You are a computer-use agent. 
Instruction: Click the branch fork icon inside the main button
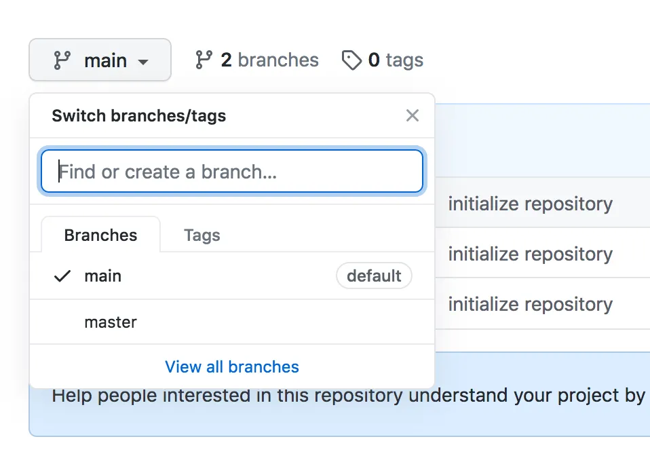[x=64, y=60]
